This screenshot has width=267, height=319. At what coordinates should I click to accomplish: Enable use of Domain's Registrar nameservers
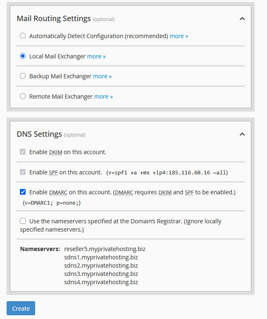(23, 221)
